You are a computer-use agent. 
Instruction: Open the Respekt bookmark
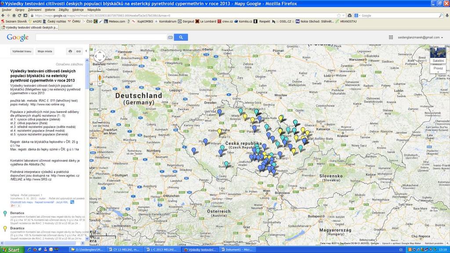click(262, 22)
